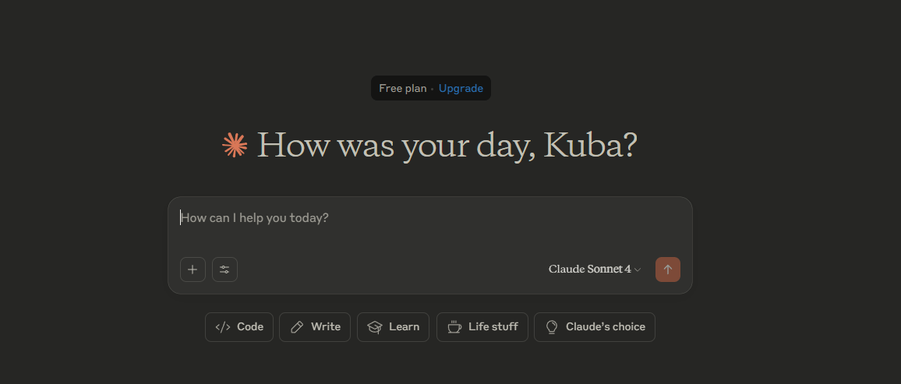Click the orange Claude starburst logo
The image size is (901, 384).
[235, 145]
